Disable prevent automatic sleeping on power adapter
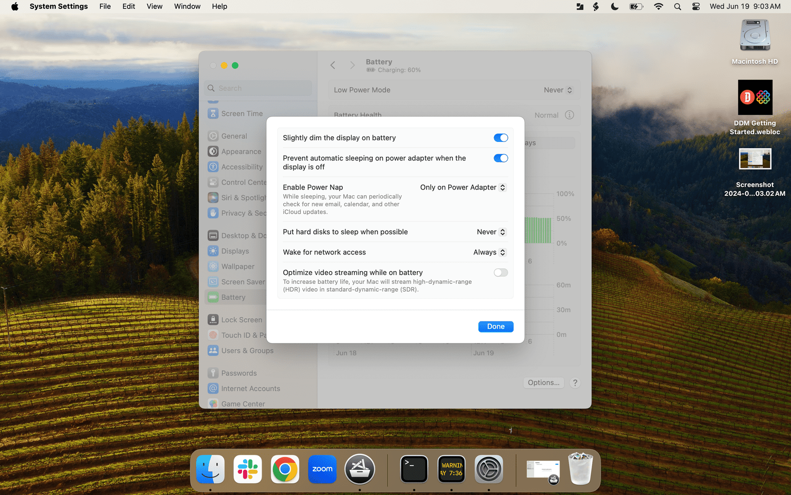The image size is (791, 495). tap(500, 158)
